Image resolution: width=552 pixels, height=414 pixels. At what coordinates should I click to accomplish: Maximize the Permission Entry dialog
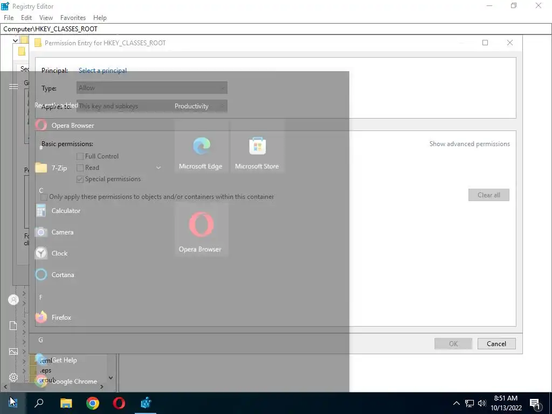[485, 43]
